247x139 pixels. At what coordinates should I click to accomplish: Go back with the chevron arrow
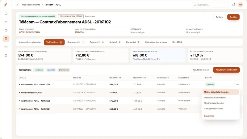coord(18,5)
